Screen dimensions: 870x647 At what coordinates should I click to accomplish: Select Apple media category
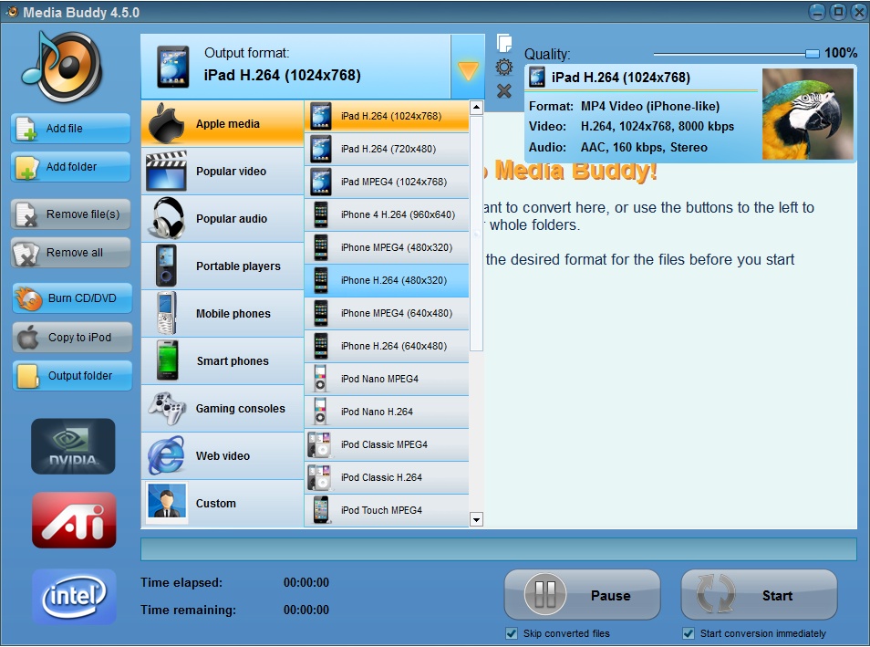(222, 123)
